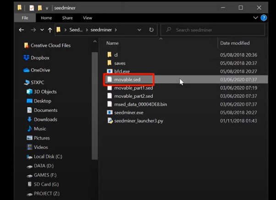Click the navigation pane scroll-up arrow

(x=95, y=42)
